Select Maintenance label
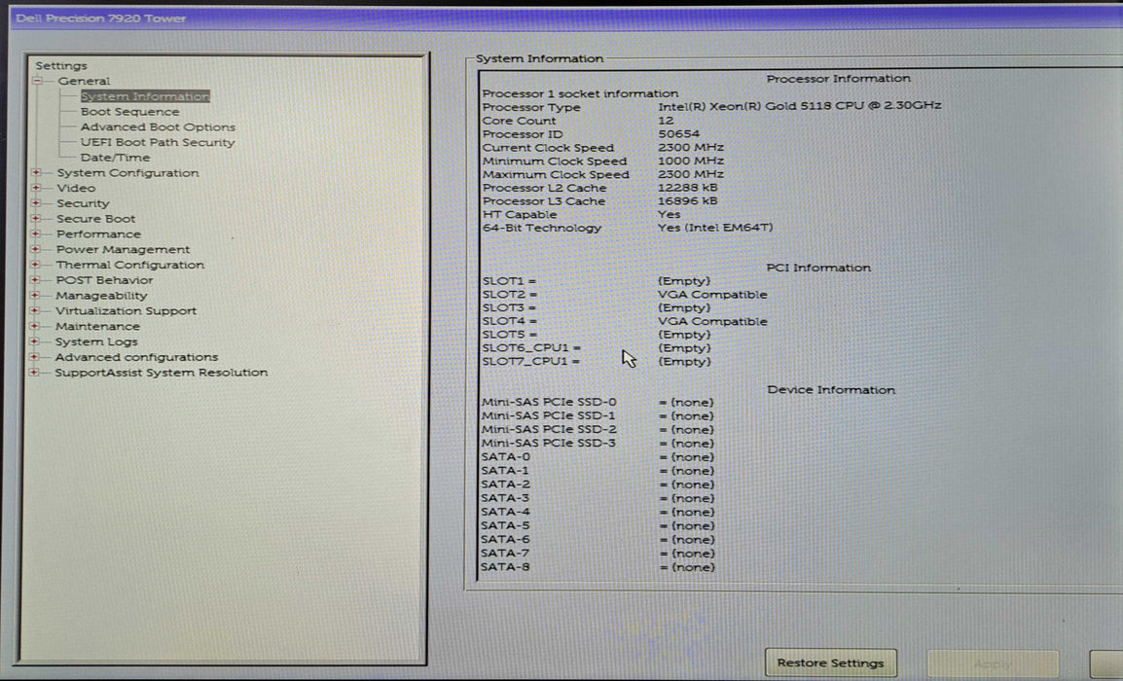 pyautogui.click(x=97, y=326)
